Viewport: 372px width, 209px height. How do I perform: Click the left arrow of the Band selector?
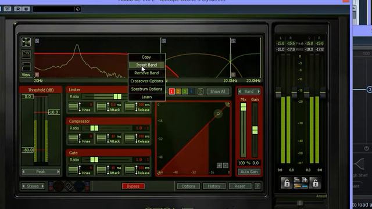pos(240,92)
